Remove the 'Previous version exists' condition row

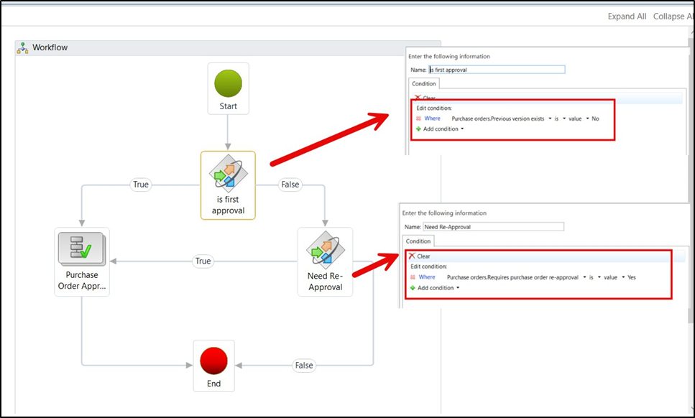pos(417,119)
